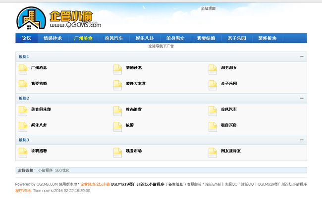Click the 小偷程序 friendly link
The width and height of the screenshot is (322, 212).
[46, 170]
